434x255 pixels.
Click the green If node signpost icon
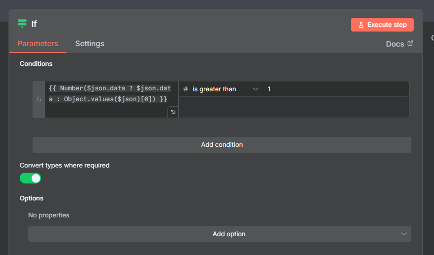(x=22, y=24)
